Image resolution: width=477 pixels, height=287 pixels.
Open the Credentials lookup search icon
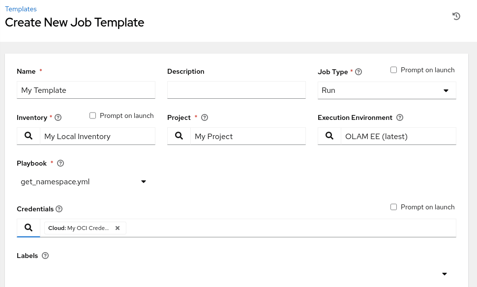tap(29, 228)
